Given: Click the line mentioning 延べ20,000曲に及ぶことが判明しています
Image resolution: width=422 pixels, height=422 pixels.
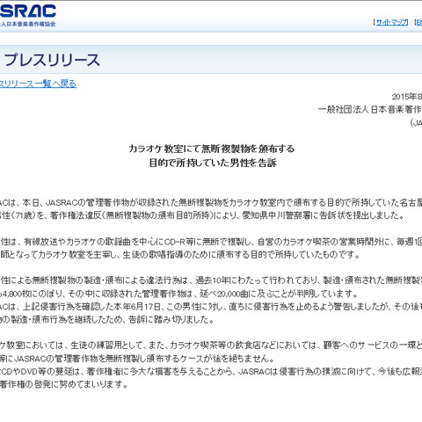Looking at the screenshot, I should pyautogui.click(x=179, y=294).
